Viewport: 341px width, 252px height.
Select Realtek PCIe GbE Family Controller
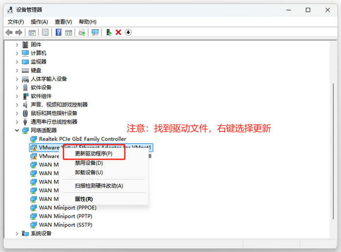click(x=82, y=139)
